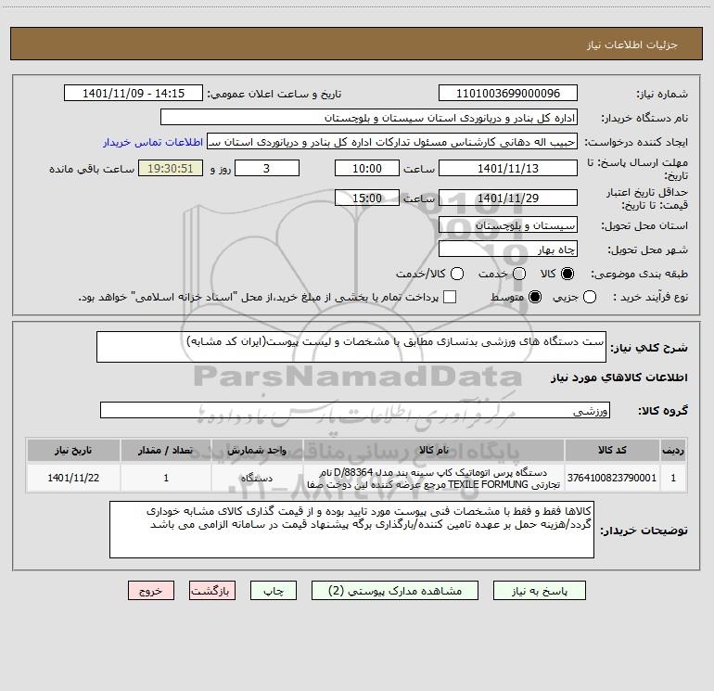Click the validity time field 15:00
The image size is (714, 691).
pyautogui.click(x=367, y=198)
